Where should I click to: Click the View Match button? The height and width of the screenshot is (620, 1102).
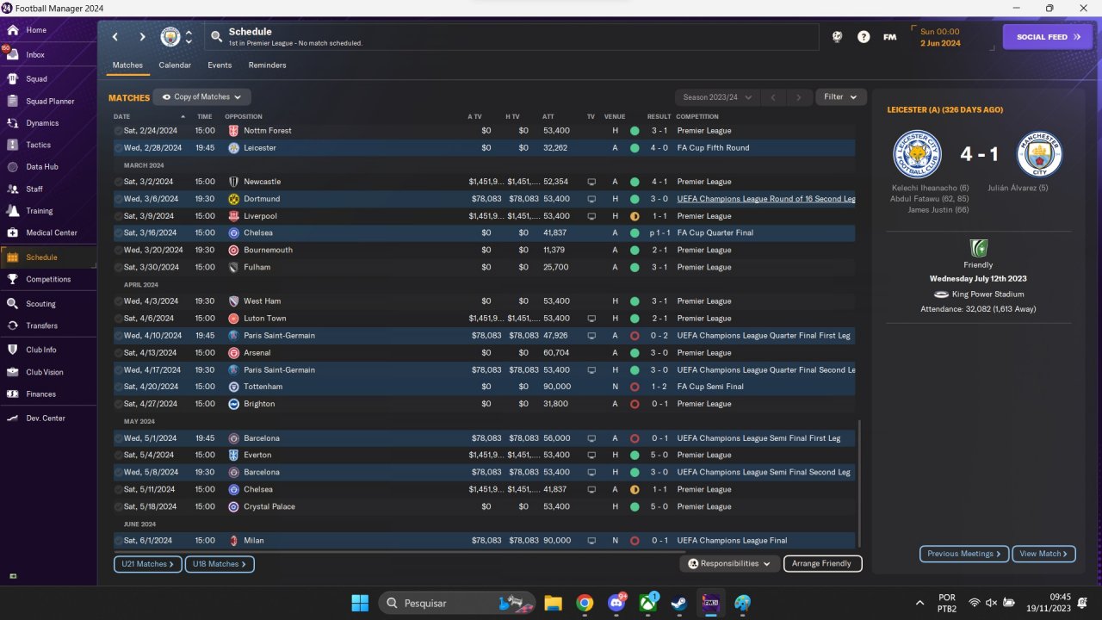point(1043,554)
